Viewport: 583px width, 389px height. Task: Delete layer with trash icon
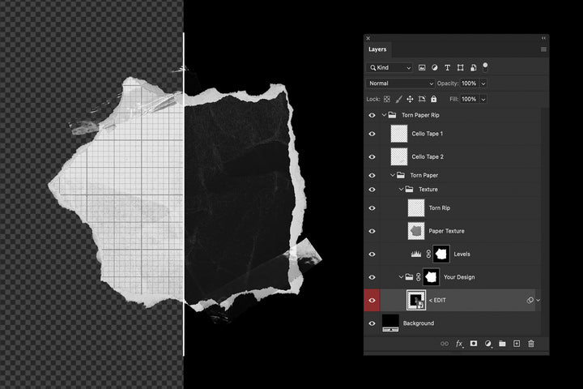531,344
